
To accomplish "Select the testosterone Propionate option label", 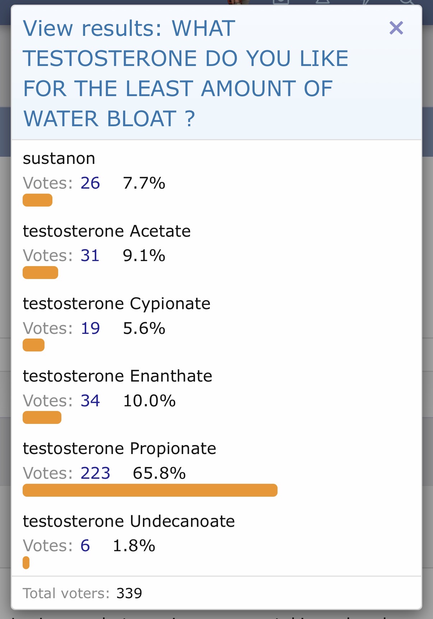I will tap(119, 449).
